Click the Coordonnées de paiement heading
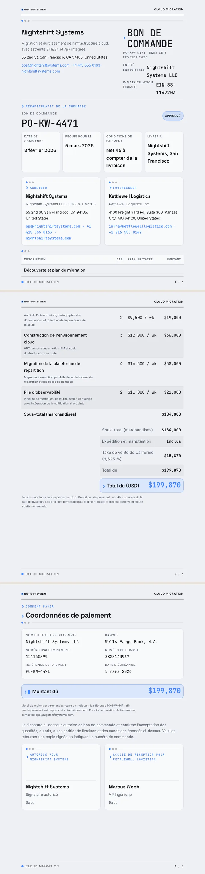 68,615
